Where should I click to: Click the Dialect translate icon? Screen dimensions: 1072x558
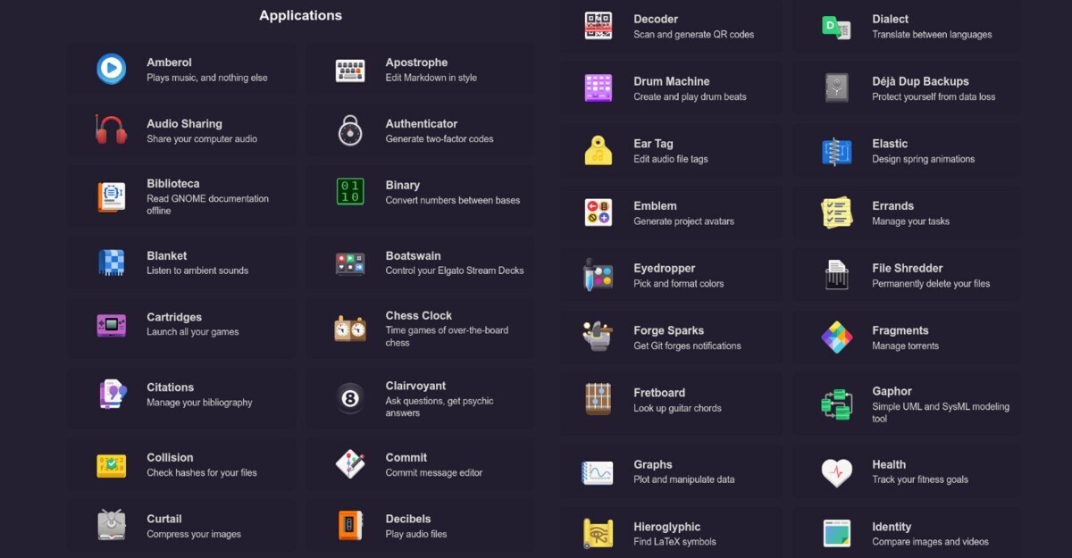(x=837, y=26)
